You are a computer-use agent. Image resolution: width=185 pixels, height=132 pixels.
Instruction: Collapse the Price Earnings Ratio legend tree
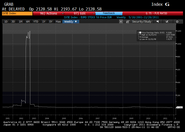pyautogui.click(x=138, y=33)
